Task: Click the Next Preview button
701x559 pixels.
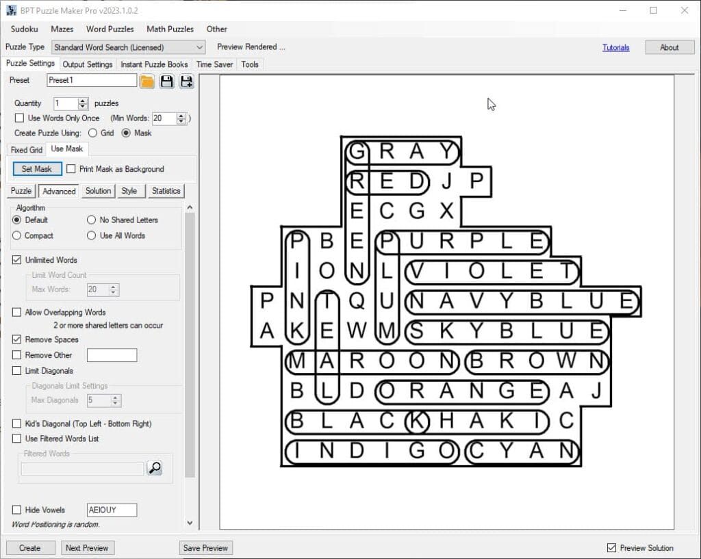Action: [87, 548]
